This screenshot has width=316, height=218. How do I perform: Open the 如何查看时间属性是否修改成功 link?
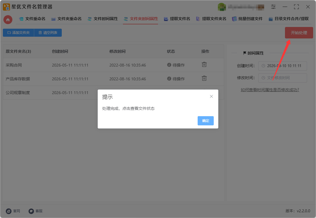[270, 90]
